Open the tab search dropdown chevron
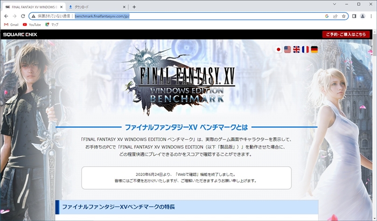 pos(334,4)
